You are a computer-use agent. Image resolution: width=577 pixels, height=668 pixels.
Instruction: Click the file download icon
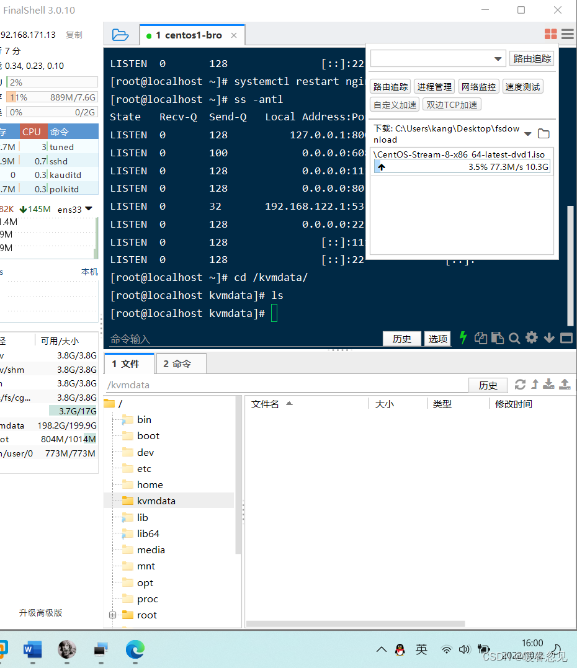pyautogui.click(x=548, y=385)
